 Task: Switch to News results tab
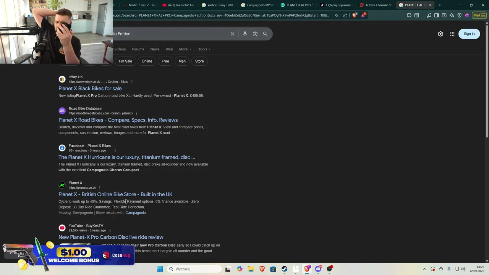[x=155, y=49]
